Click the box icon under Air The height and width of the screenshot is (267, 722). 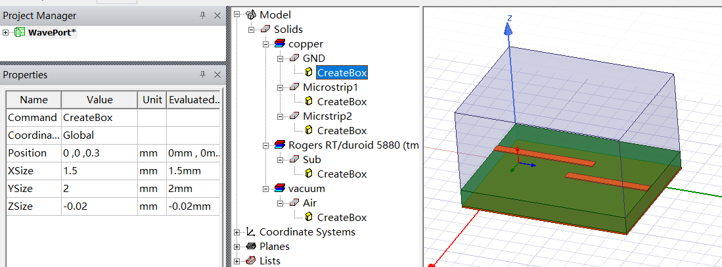tap(309, 217)
